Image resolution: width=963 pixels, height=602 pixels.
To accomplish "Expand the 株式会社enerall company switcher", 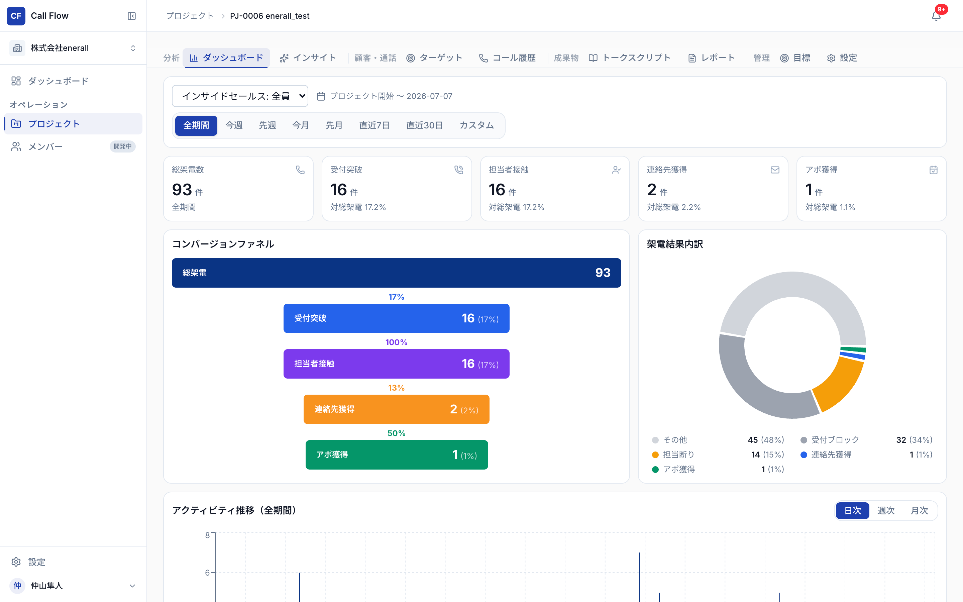I will [133, 48].
